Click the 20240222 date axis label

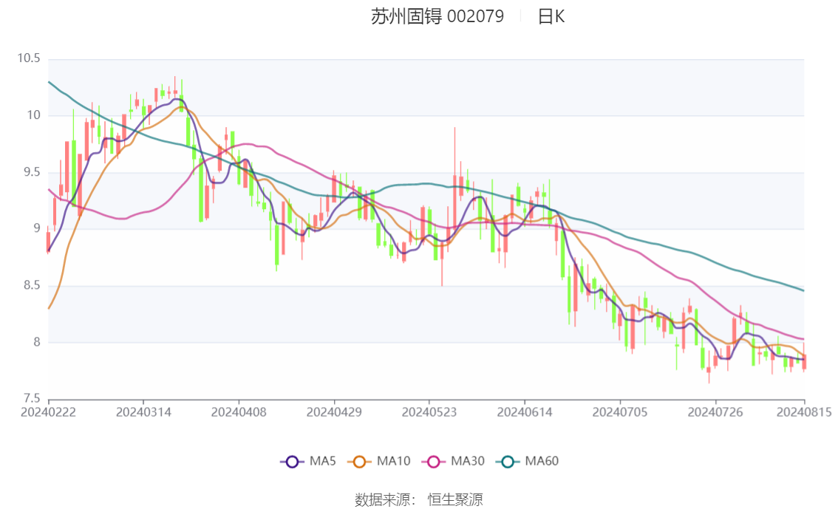point(48,412)
